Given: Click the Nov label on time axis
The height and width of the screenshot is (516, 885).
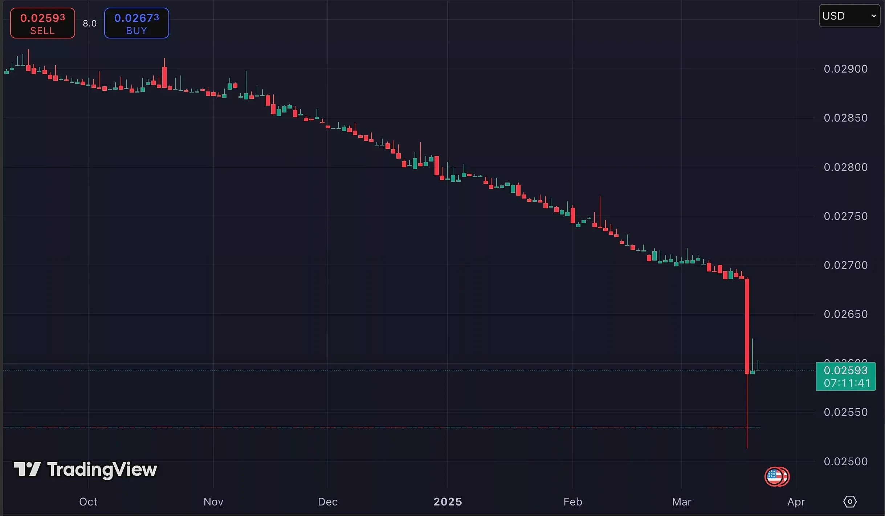Looking at the screenshot, I should pos(213,502).
